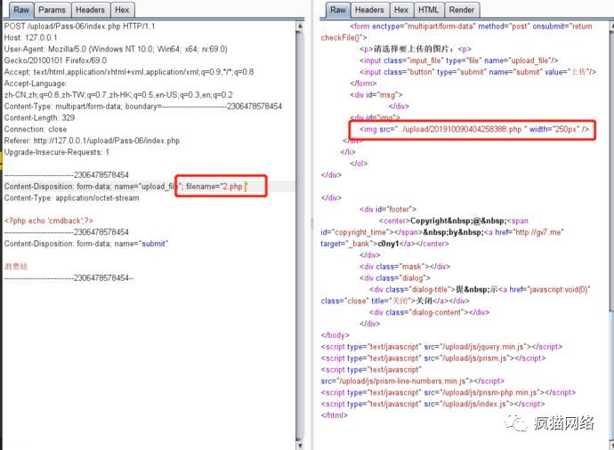Click the jquery.min.js script line
The image size is (614, 450).
441,347
